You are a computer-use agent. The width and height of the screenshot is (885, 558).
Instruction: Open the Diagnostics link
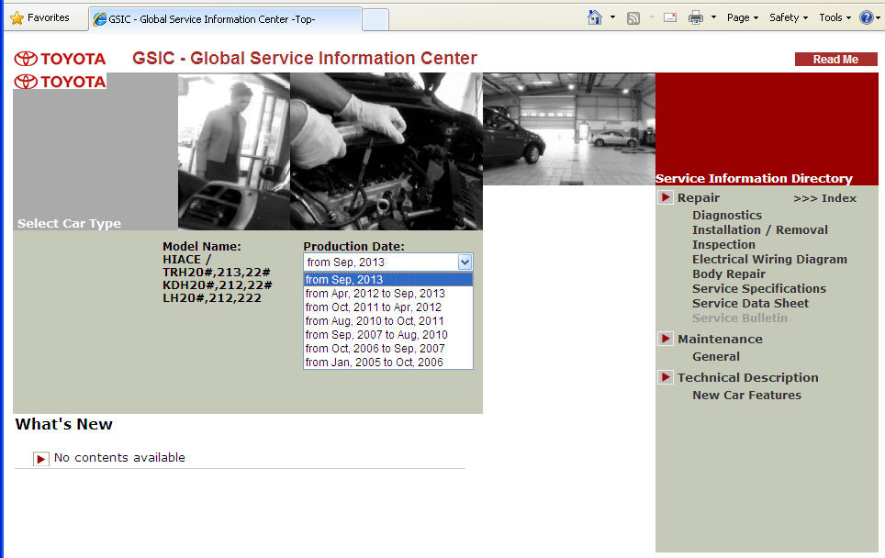point(727,215)
